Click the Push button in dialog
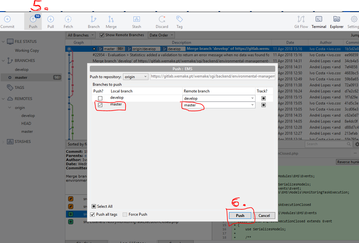 pyautogui.click(x=240, y=215)
